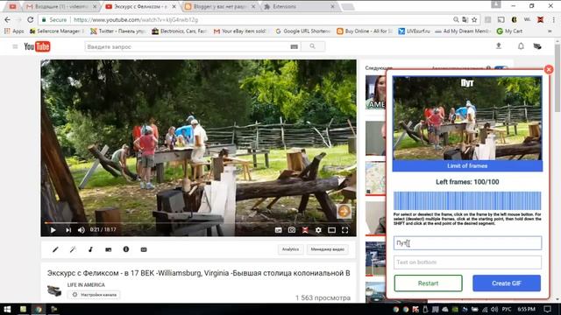Viewport: 561px width, 315px height.
Task: Click the GIF preview image
Action: (x=467, y=118)
